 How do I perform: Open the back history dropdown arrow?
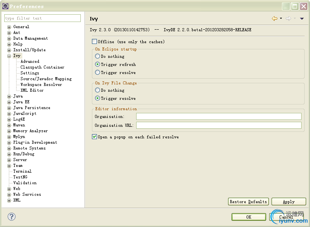281,18
